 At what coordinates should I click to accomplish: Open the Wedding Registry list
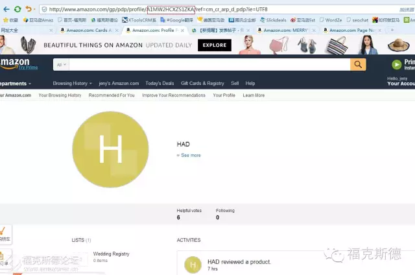(111, 254)
